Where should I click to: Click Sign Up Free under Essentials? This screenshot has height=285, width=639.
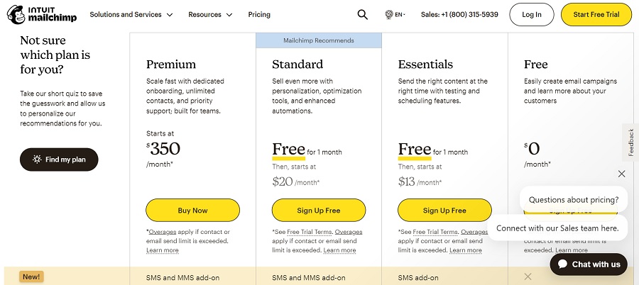click(x=444, y=211)
